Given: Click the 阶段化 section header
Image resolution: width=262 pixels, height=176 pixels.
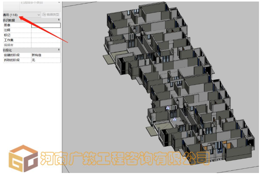Looking at the screenshot, I should [32, 50].
